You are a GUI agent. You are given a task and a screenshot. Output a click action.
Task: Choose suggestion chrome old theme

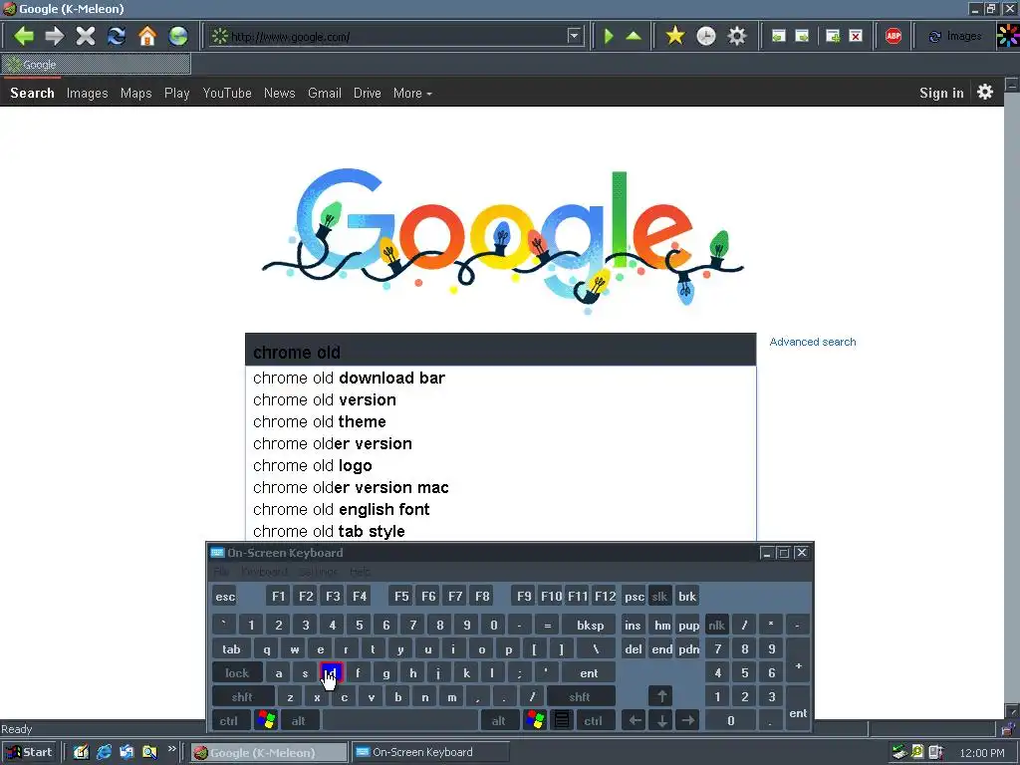[x=500, y=421]
